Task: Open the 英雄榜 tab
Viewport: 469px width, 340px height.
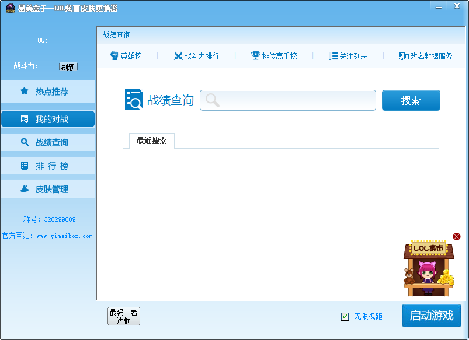Action: tap(126, 56)
